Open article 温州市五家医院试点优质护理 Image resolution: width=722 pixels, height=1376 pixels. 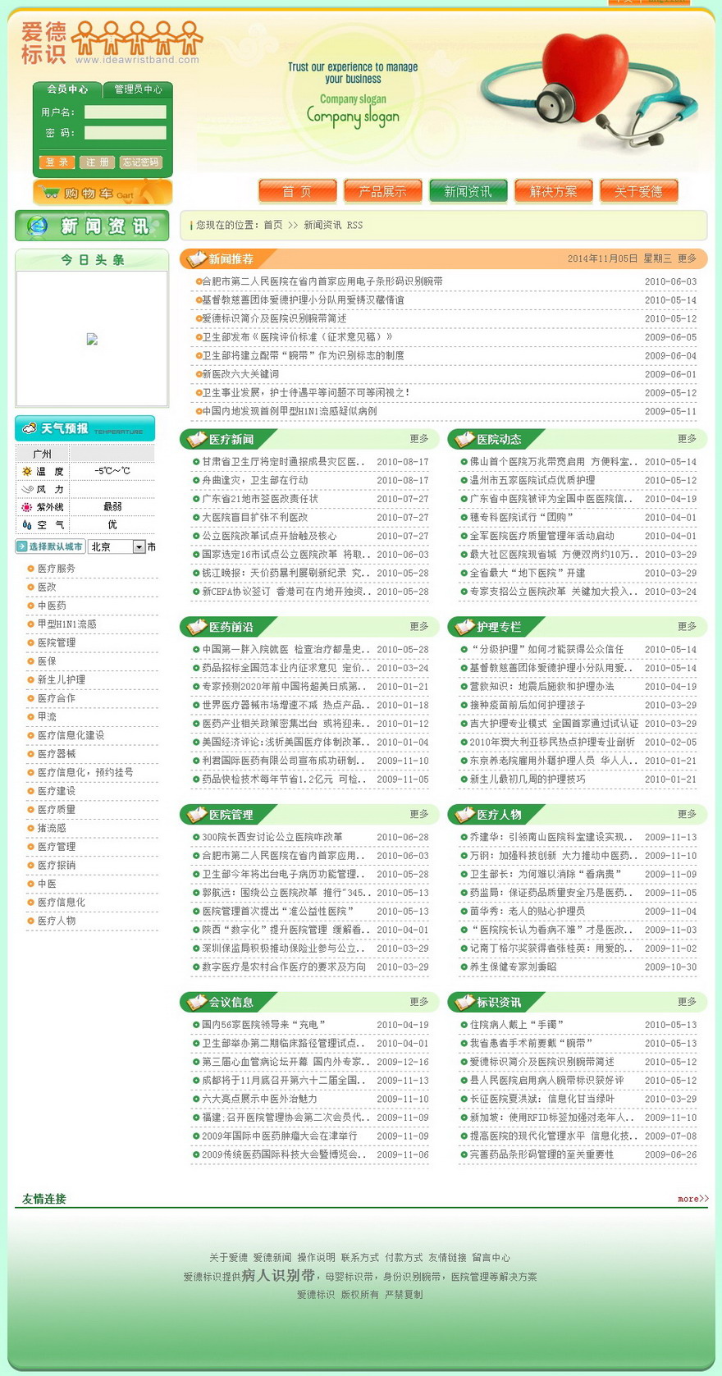[x=532, y=480]
